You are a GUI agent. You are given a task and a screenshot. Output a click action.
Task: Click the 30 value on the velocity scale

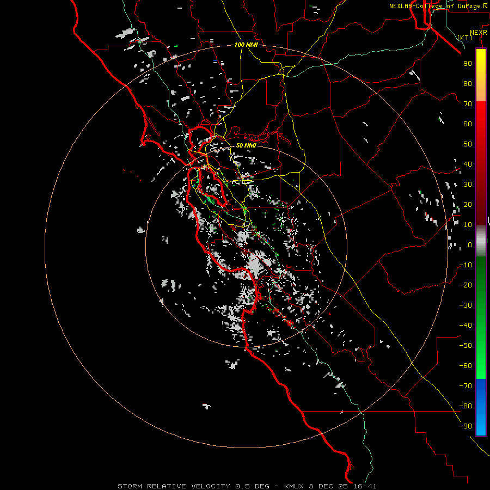[468, 185]
